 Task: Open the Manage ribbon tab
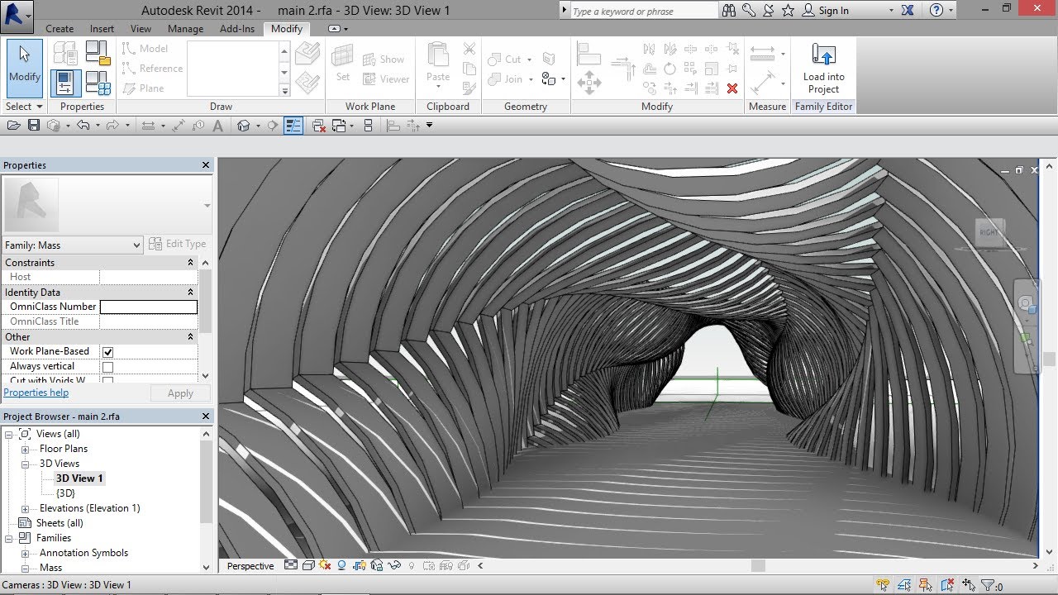click(185, 29)
